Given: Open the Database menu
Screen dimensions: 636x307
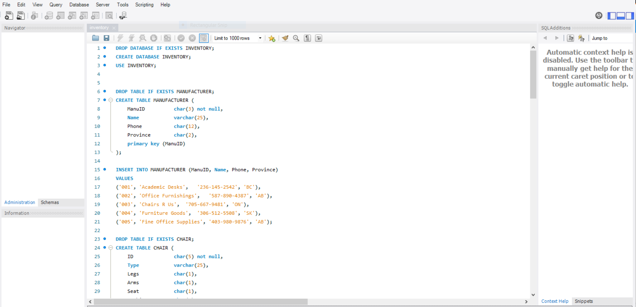Looking at the screenshot, I should [x=79, y=5].
